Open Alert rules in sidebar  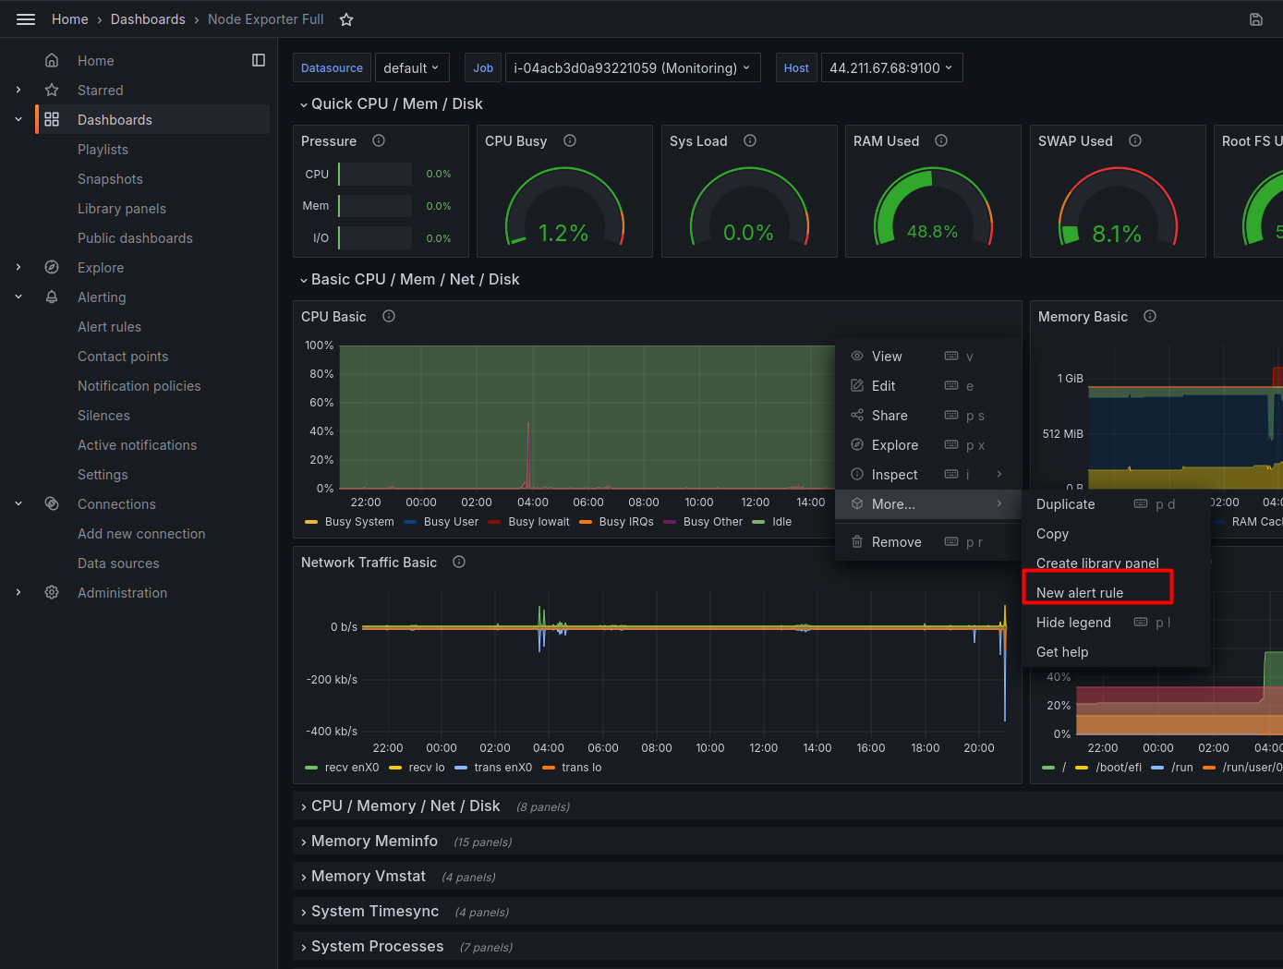pos(110,327)
